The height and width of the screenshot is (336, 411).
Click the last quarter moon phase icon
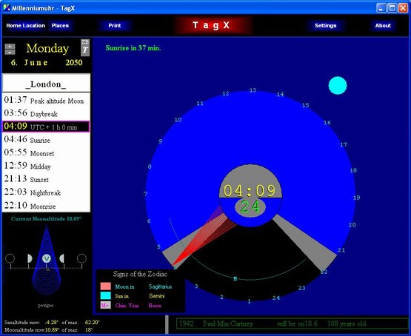pyautogui.click(x=62, y=258)
